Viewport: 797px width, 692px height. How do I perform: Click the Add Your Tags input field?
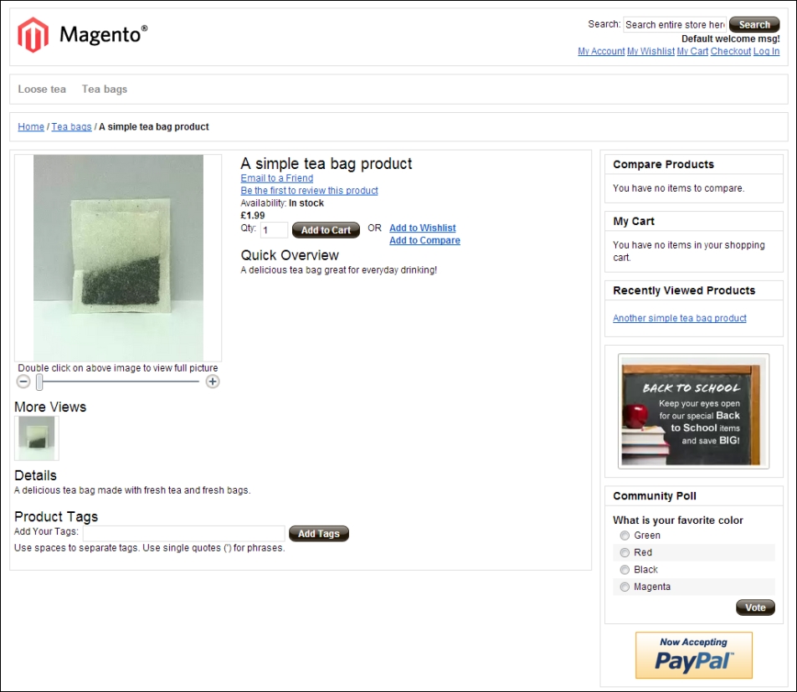pyautogui.click(x=184, y=533)
